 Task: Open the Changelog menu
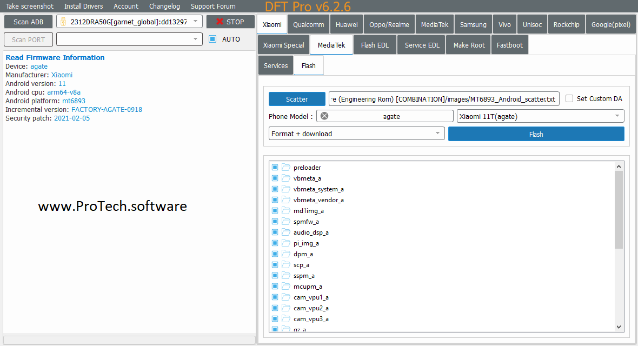pyautogui.click(x=164, y=6)
